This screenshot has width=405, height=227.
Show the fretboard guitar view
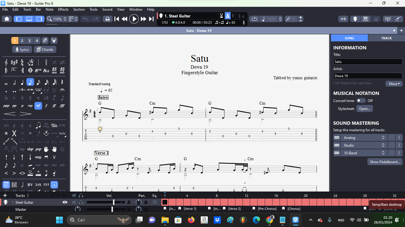(355, 19)
